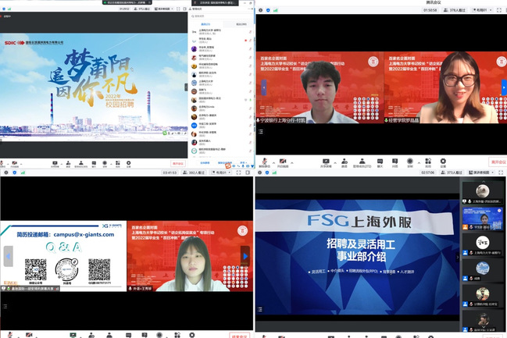Go to next video page in top-right window
Viewport: 507px width, 338px height.
tap(504, 87)
